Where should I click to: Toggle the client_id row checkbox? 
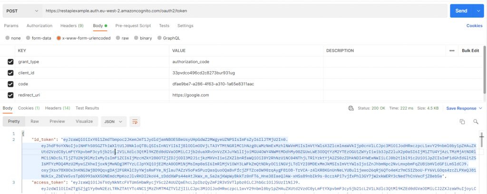tap(10, 73)
